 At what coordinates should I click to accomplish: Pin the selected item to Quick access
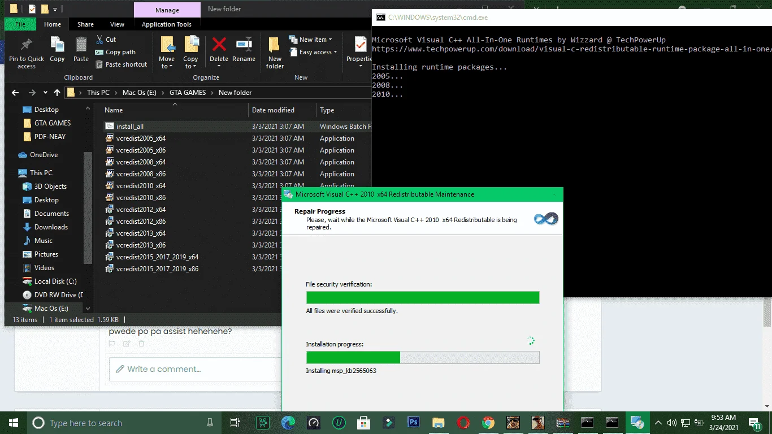26,54
